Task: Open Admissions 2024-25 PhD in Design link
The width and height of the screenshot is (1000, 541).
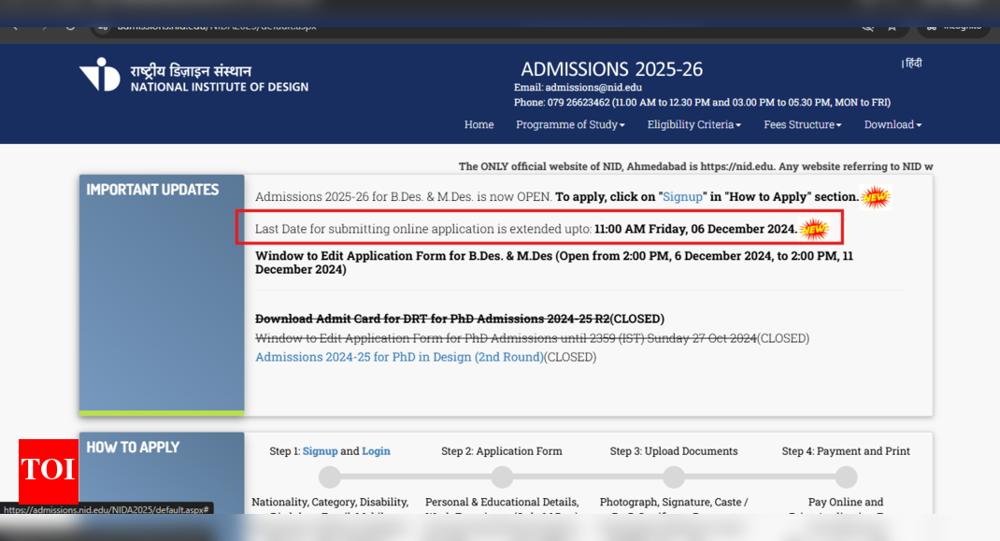Action: 399,357
